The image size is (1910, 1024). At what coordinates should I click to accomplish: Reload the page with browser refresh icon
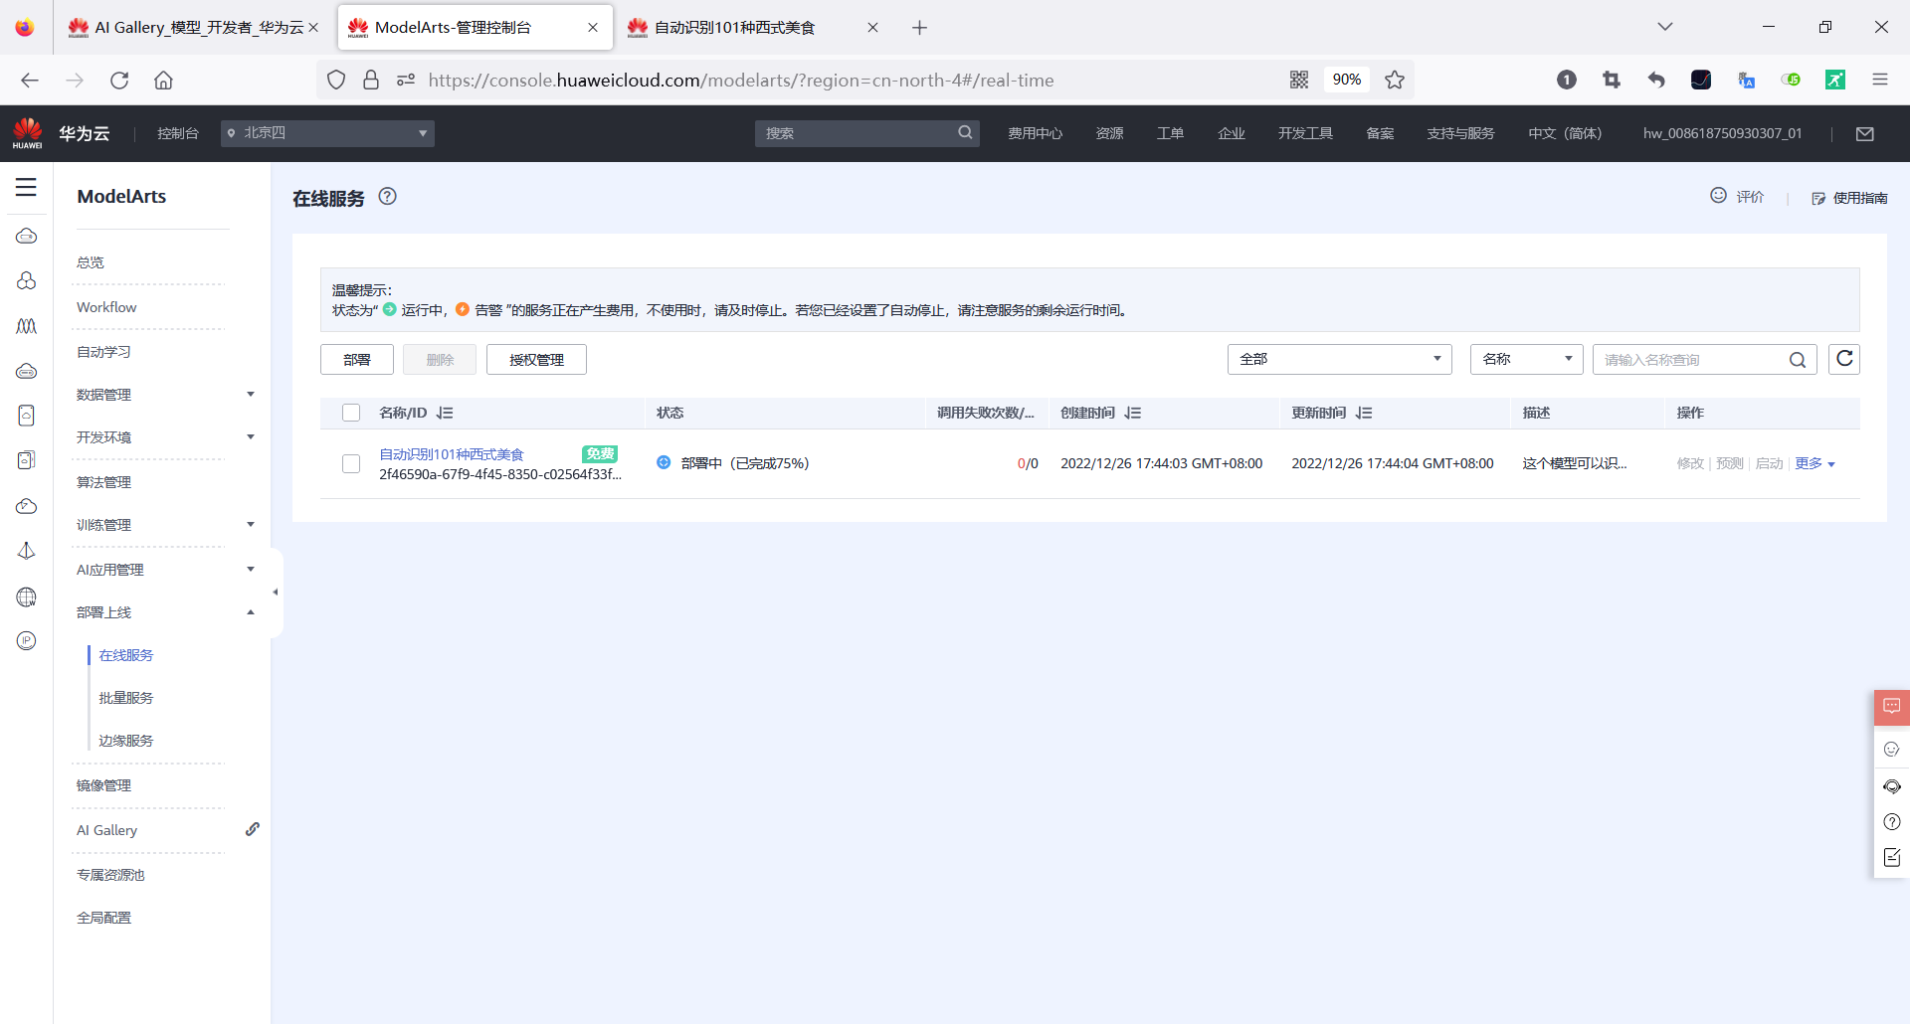coord(119,81)
